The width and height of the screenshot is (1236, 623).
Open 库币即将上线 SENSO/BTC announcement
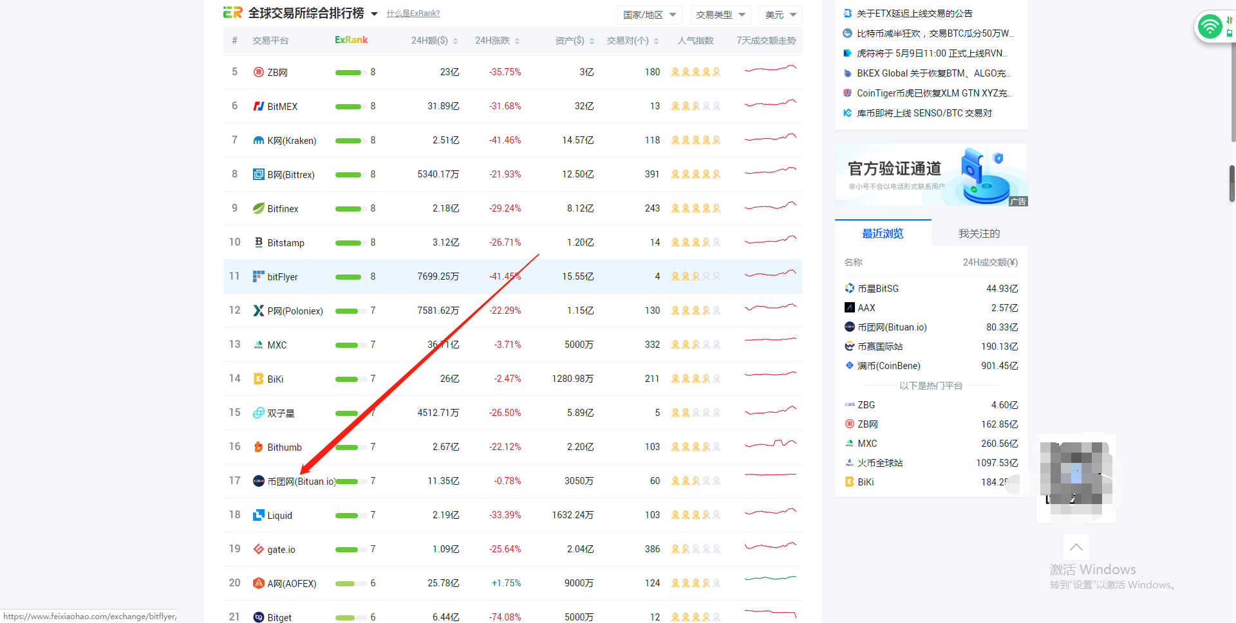pyautogui.click(x=924, y=113)
